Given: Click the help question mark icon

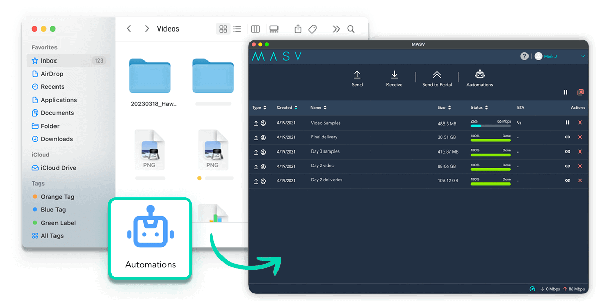Looking at the screenshot, I should pos(524,56).
